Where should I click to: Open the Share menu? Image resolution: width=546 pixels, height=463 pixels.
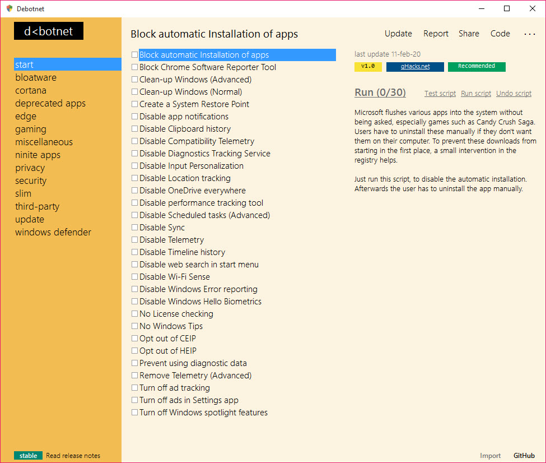[469, 34]
